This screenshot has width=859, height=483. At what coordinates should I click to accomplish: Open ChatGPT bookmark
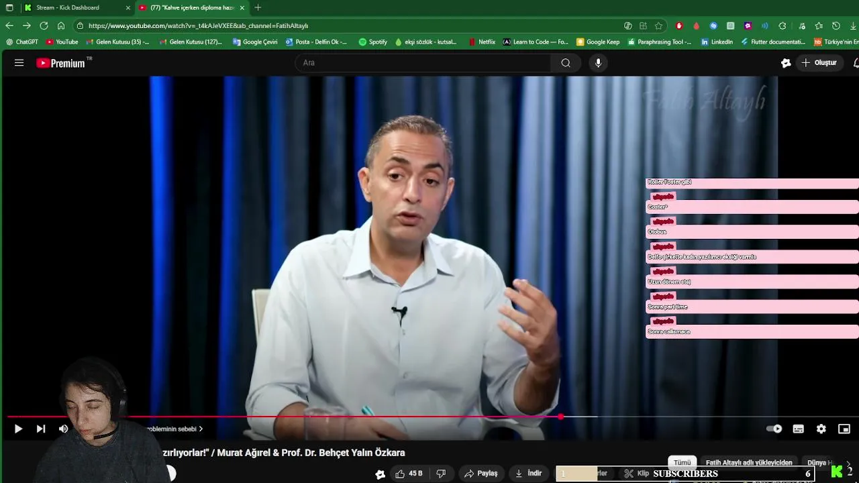pos(22,42)
